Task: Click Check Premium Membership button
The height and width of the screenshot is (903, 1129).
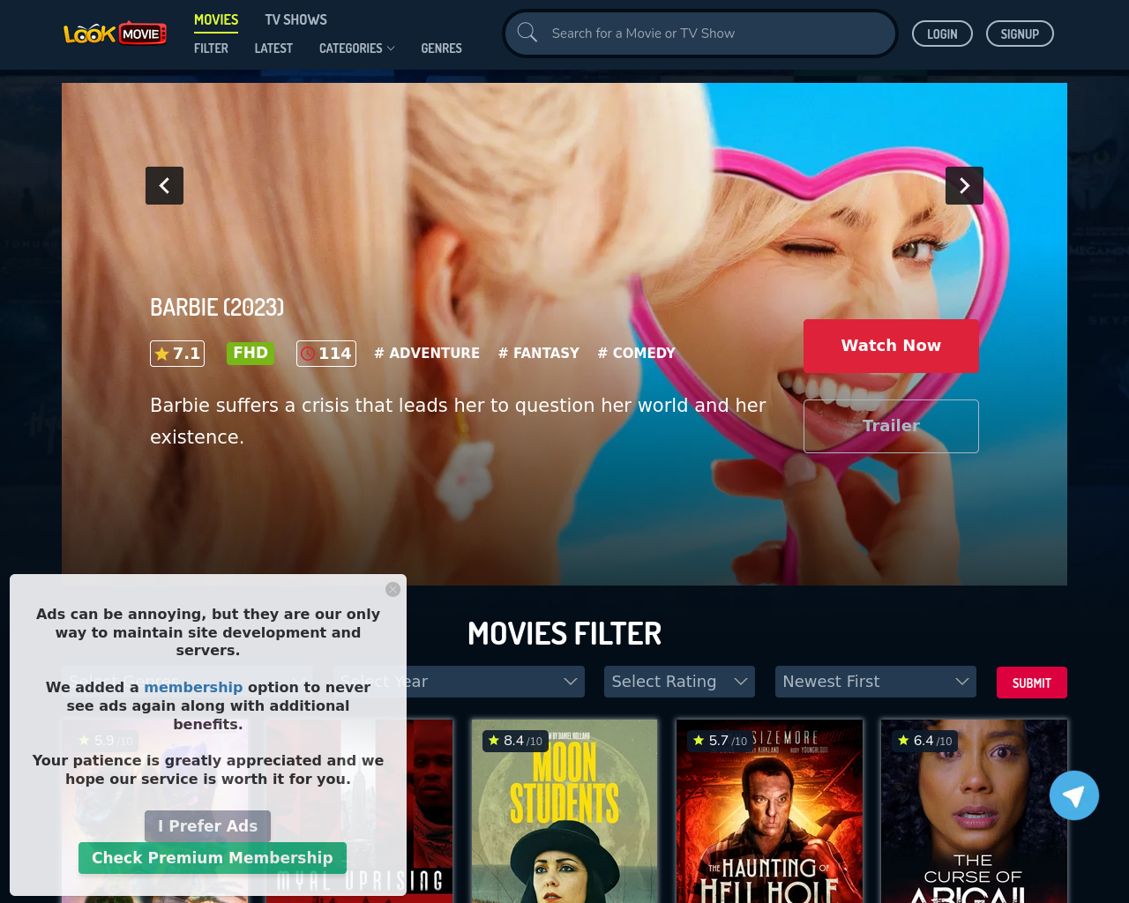Action: (213, 858)
